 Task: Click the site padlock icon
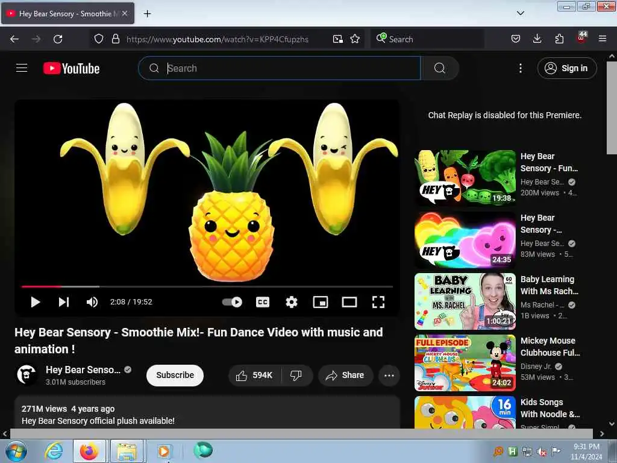tap(115, 39)
